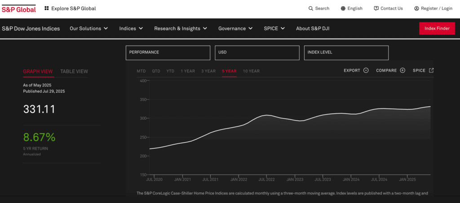
Task: Click the Compare plus icon
Action: pos(402,70)
